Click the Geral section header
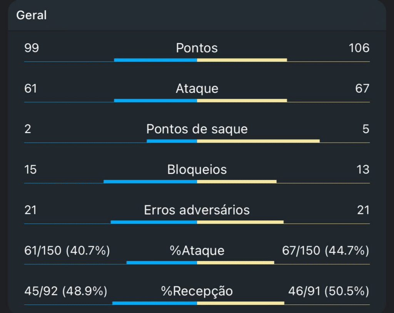This screenshot has height=313, width=394. pyautogui.click(x=32, y=15)
